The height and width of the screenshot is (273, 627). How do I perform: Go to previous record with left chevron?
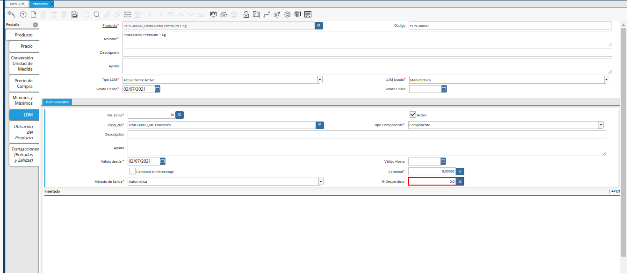point(150,14)
